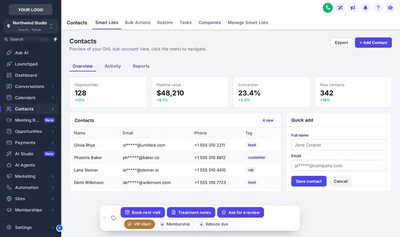Expand the Opportunities submenu chevron
Screen dimensions: 400x237
[x=52, y=131]
